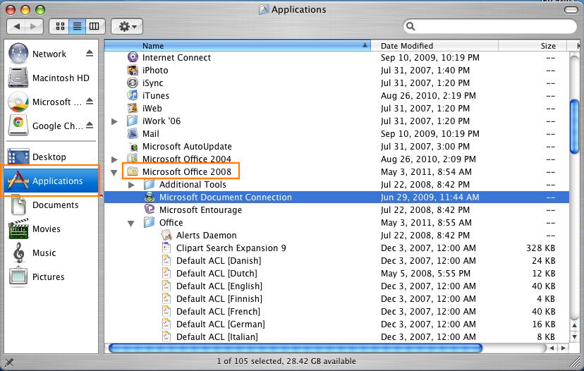Select the Mail application
584x371 pixels.
pos(143,133)
